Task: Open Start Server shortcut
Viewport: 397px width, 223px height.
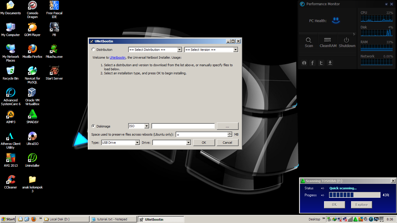Action: pos(54,73)
